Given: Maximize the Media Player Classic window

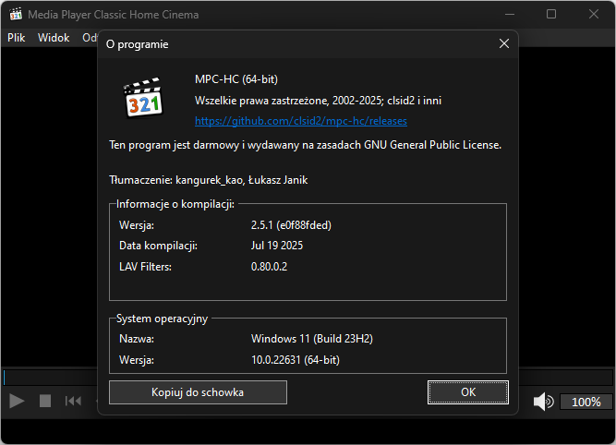Looking at the screenshot, I should click(x=551, y=14).
